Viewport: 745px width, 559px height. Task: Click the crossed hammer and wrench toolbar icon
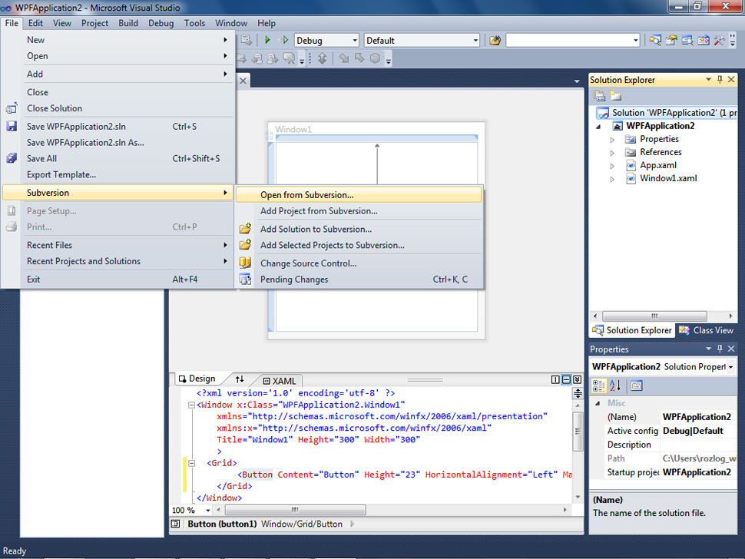719,41
